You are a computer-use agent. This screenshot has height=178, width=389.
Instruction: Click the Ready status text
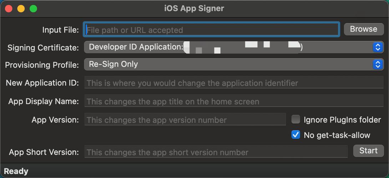pyautogui.click(x=16, y=171)
